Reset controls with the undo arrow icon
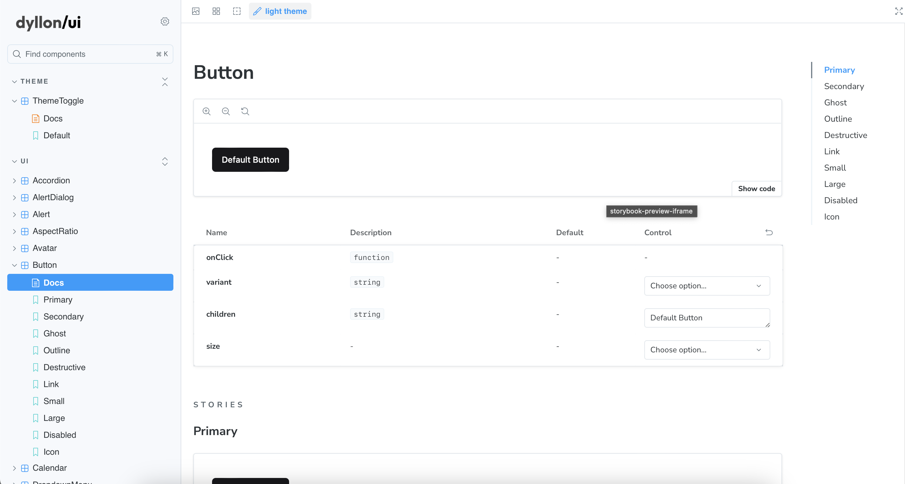Screen dimensions: 905x484 [769, 232]
